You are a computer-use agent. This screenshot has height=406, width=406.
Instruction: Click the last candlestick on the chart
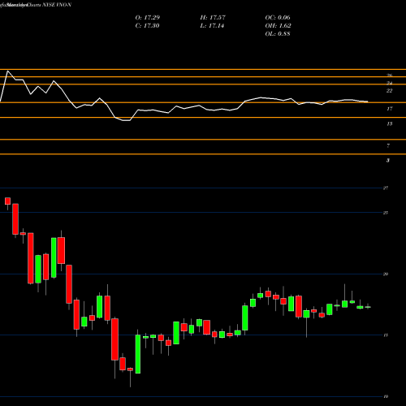[x=368, y=307]
